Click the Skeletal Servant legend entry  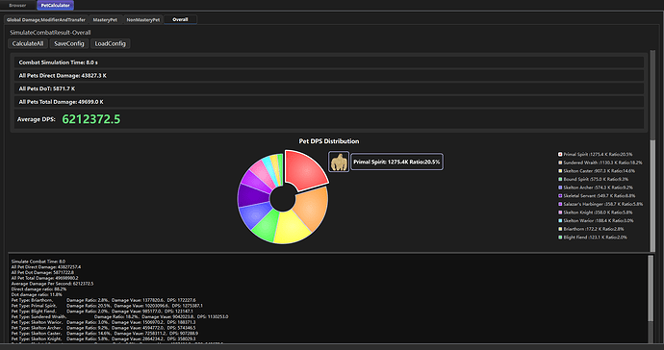(x=597, y=196)
